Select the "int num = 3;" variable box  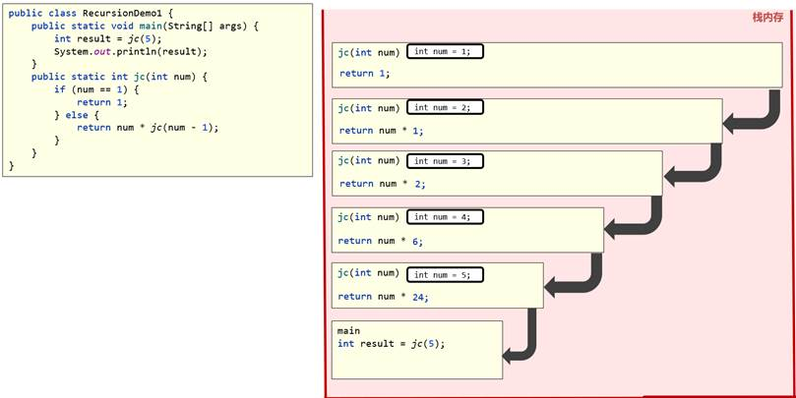[445, 161]
